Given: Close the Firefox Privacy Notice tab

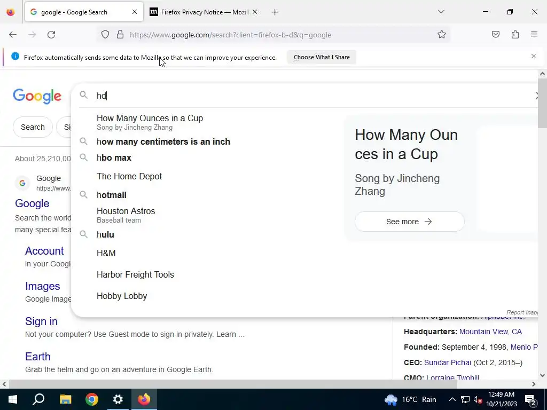Looking at the screenshot, I should coord(255,12).
